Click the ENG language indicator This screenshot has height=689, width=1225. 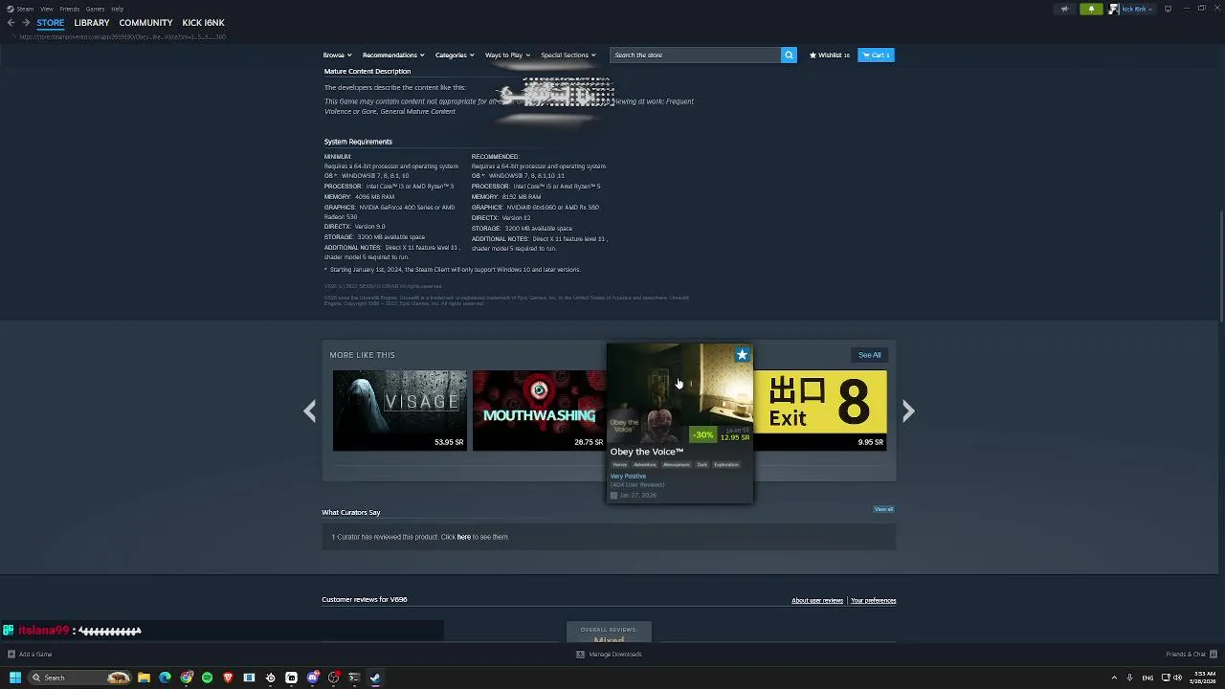pos(1147,678)
